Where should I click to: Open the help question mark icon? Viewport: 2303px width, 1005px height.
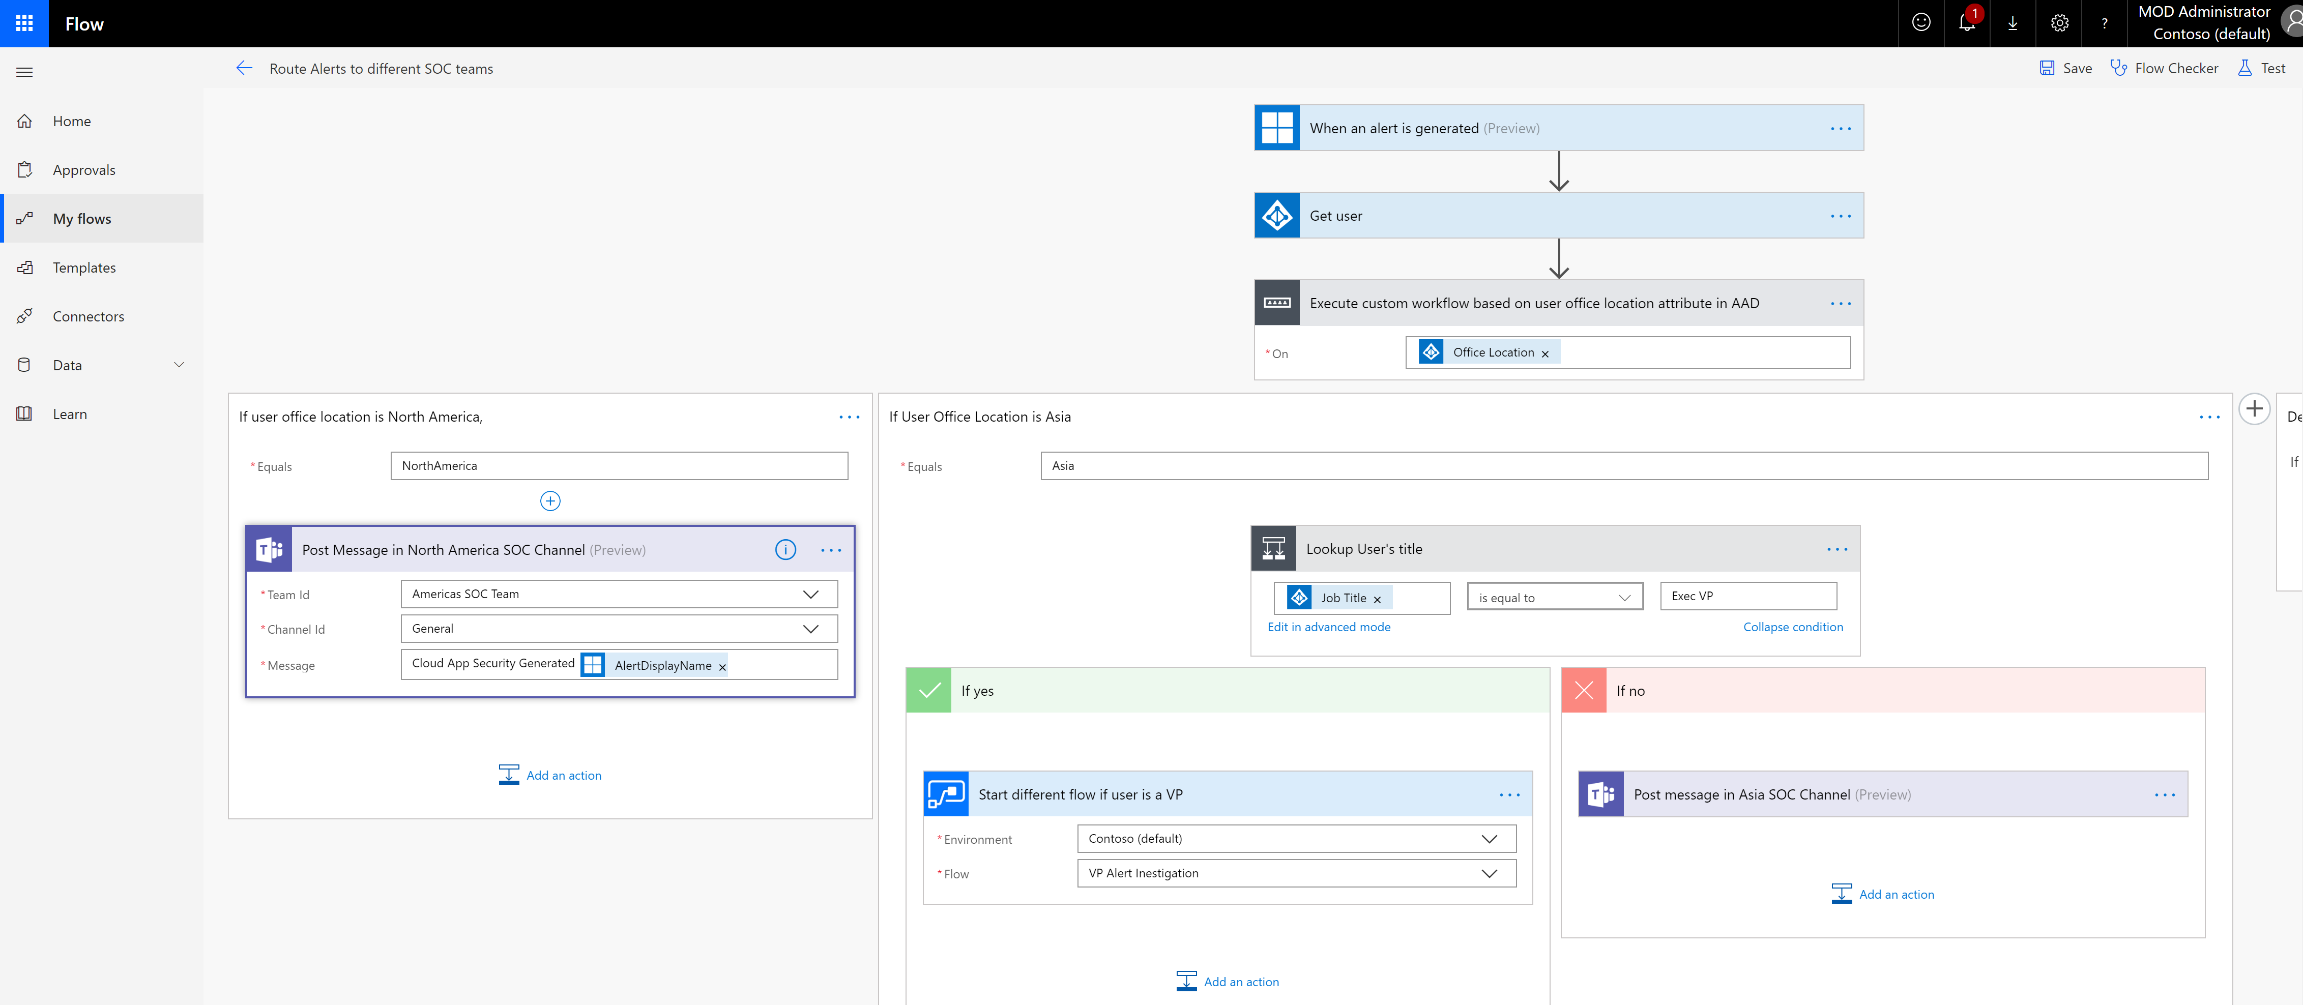click(2105, 23)
